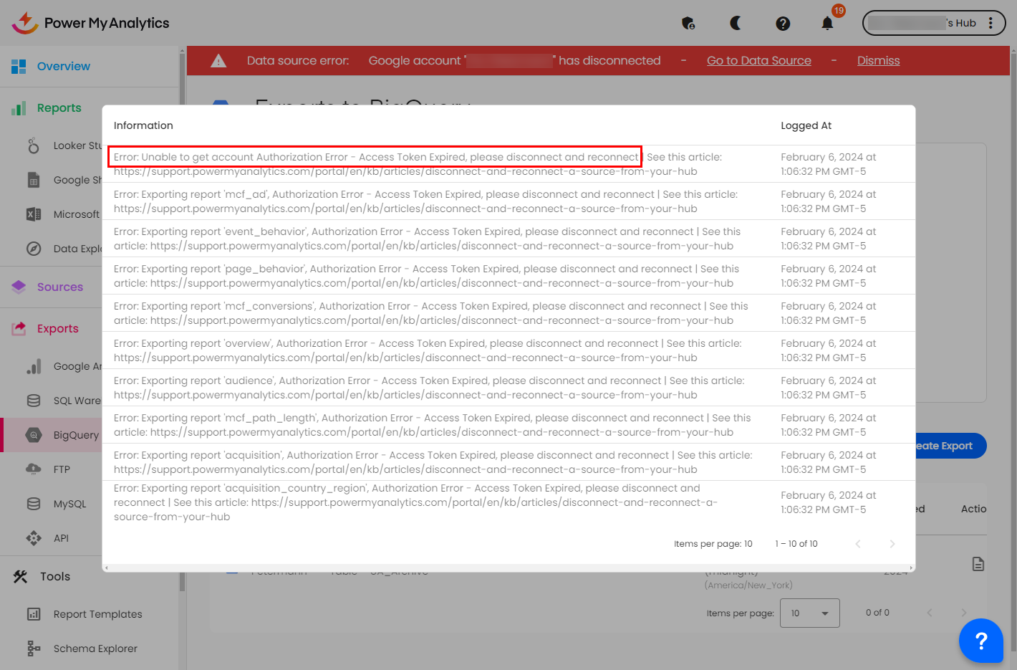This screenshot has height=670, width=1017.
Task: Dismiss the data source error banner
Action: click(x=878, y=61)
